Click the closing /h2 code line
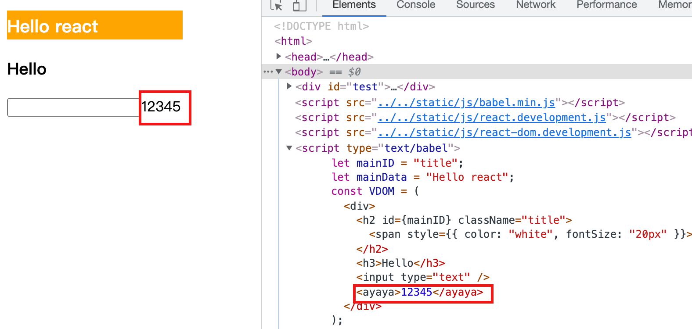This screenshot has width=692, height=329. (372, 249)
